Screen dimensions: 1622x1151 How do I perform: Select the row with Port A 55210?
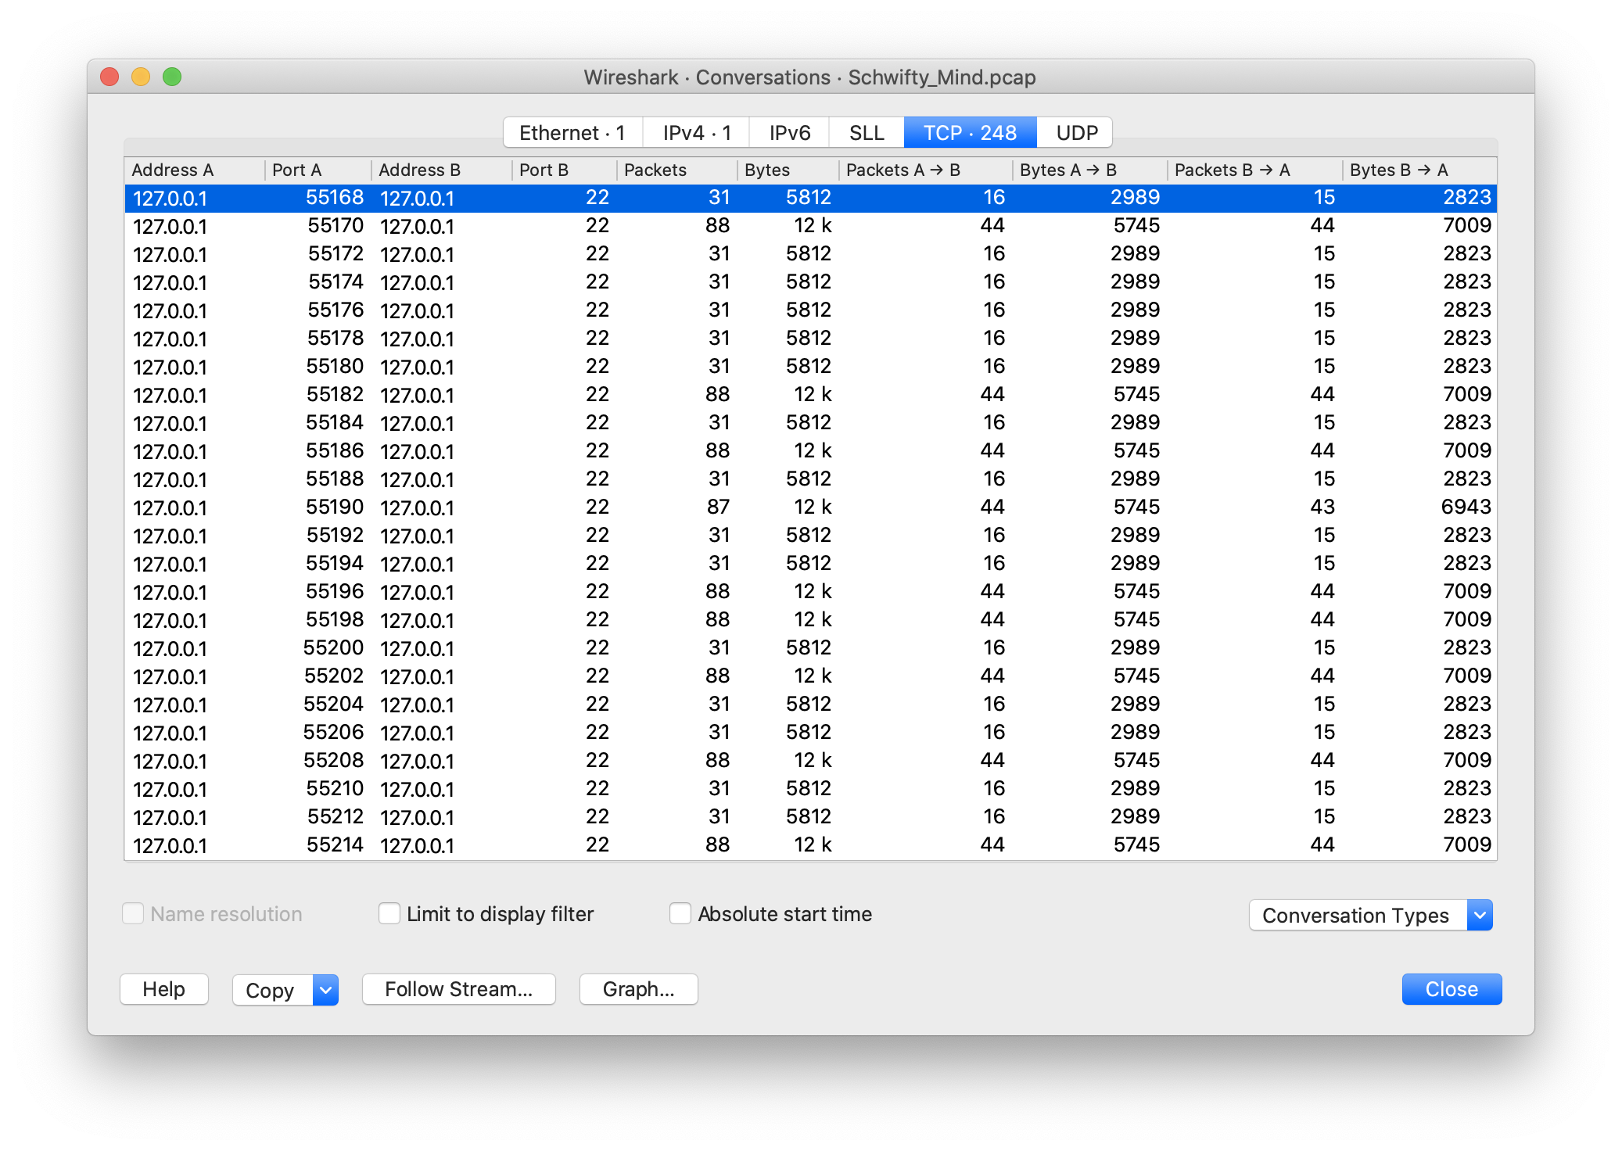(811, 789)
